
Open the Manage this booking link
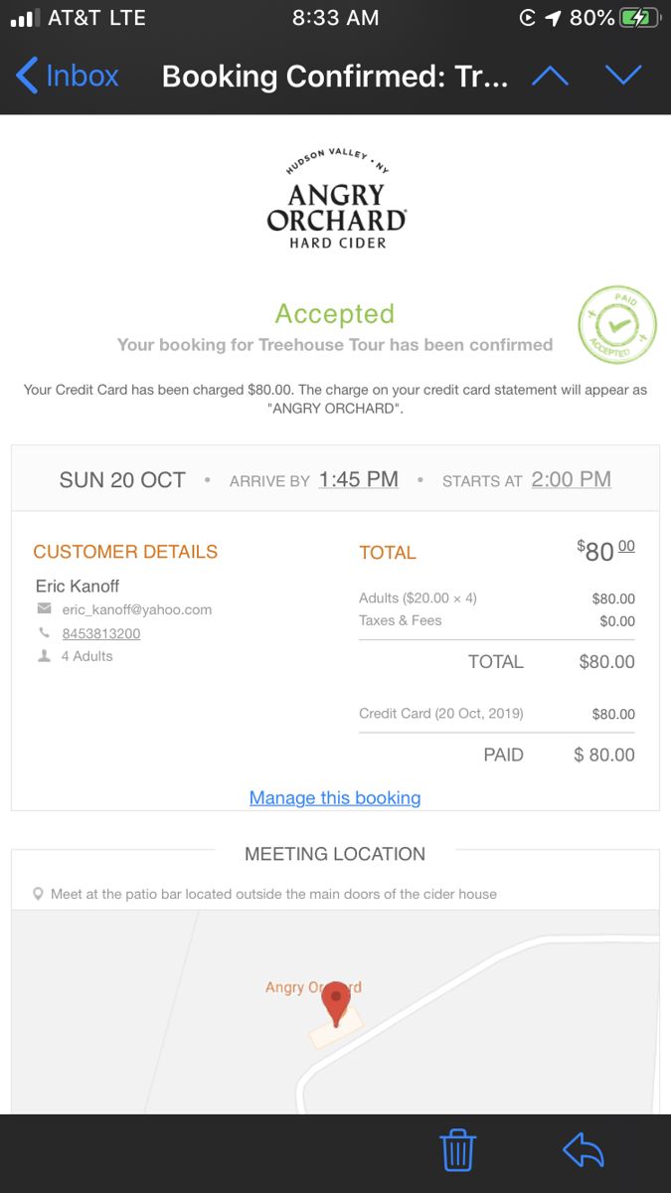[x=335, y=797]
